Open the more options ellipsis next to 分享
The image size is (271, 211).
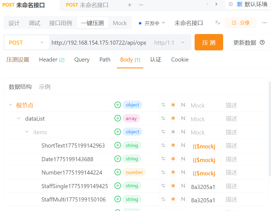pos(265,23)
